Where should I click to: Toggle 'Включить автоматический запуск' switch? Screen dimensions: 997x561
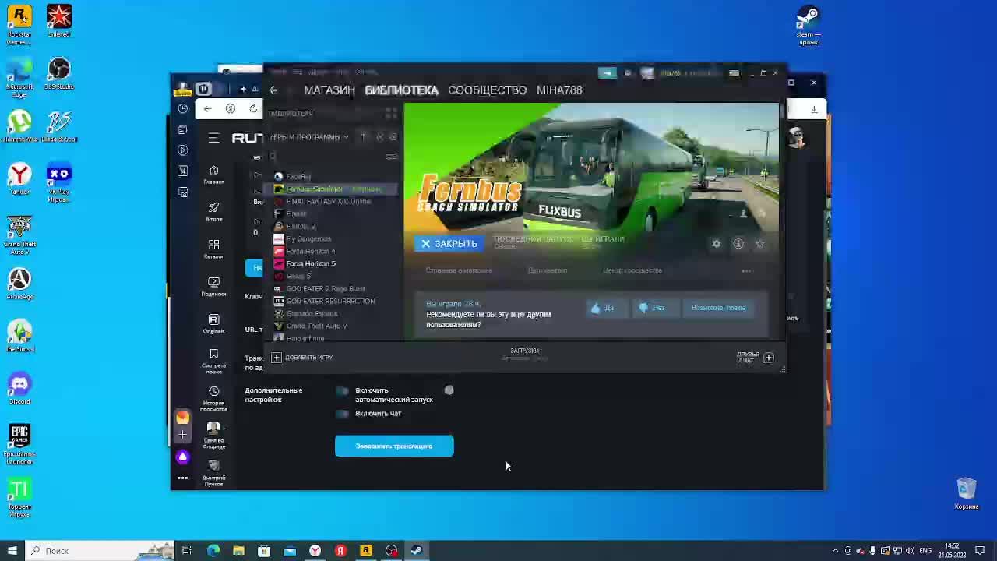coord(343,390)
